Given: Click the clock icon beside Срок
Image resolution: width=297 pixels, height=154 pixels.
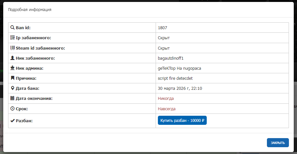Looking at the screenshot, I should pyautogui.click(x=13, y=109).
